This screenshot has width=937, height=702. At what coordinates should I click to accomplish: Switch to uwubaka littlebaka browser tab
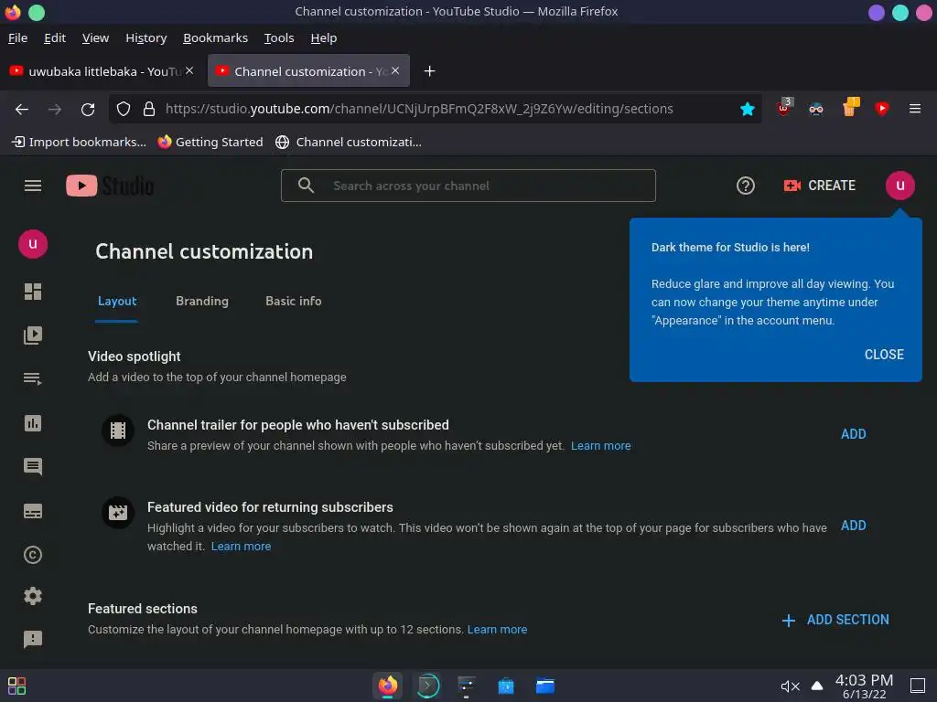pyautogui.click(x=102, y=71)
